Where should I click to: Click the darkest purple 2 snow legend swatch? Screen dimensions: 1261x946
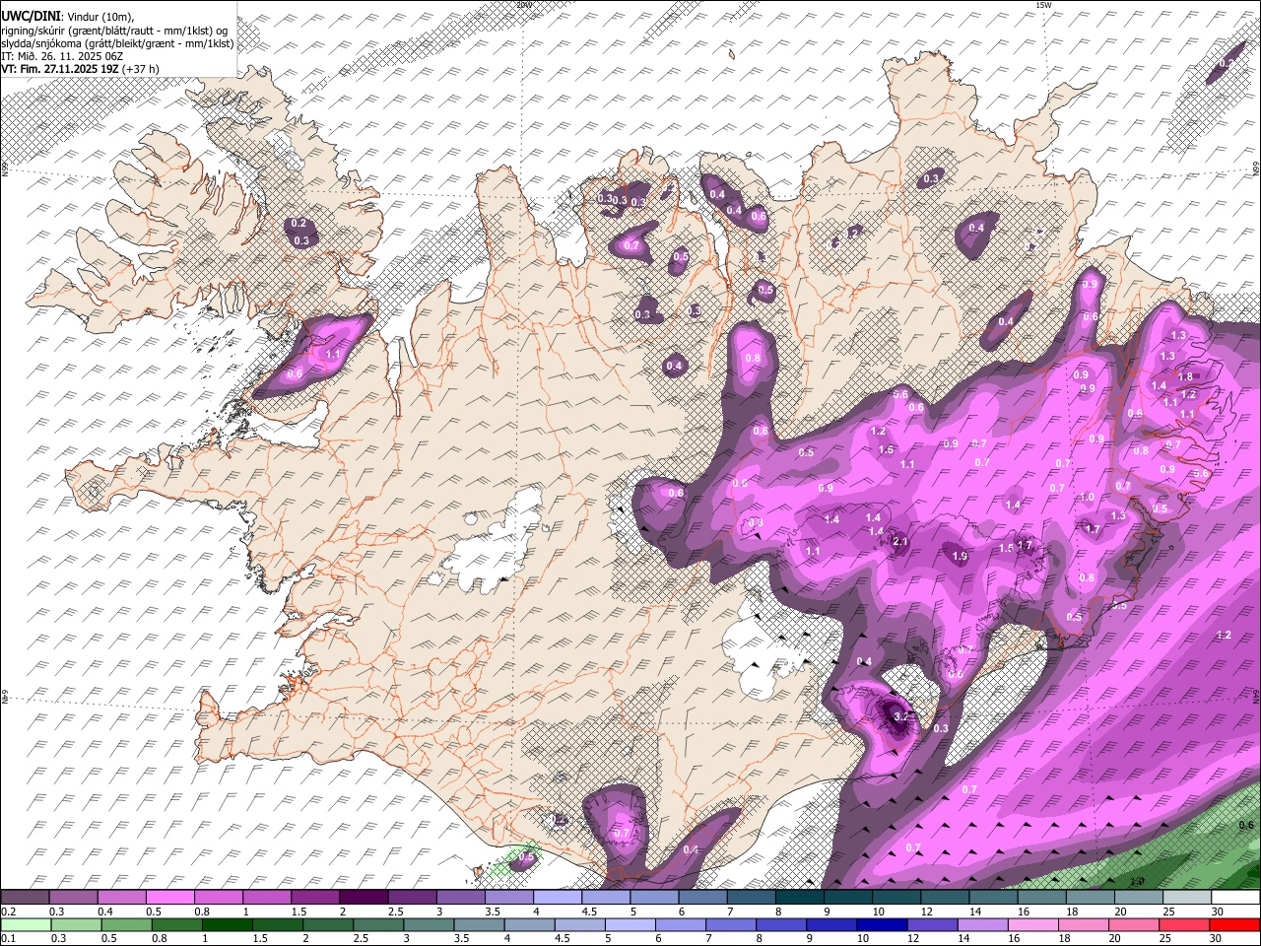click(x=364, y=898)
